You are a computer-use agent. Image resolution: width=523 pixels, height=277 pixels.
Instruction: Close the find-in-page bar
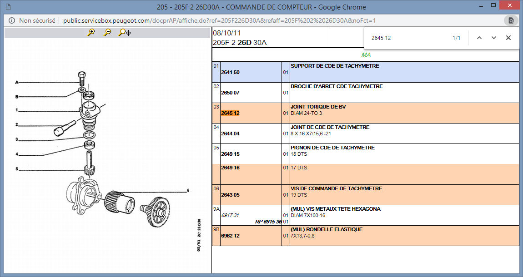point(508,38)
